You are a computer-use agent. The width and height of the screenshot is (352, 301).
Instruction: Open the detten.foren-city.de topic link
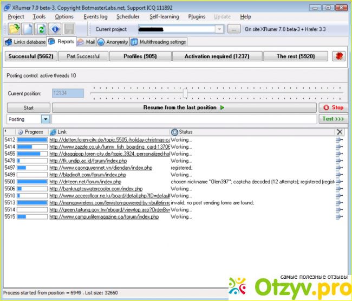click(109, 140)
